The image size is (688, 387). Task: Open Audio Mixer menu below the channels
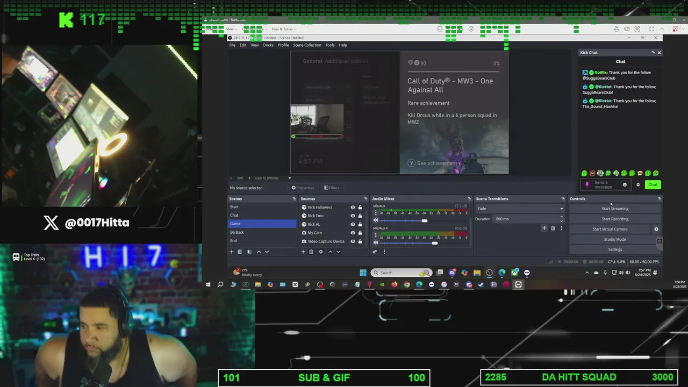(384, 252)
